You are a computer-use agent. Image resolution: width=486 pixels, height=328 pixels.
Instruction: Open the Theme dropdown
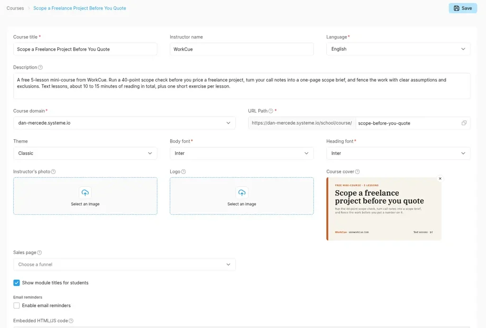[85, 153]
